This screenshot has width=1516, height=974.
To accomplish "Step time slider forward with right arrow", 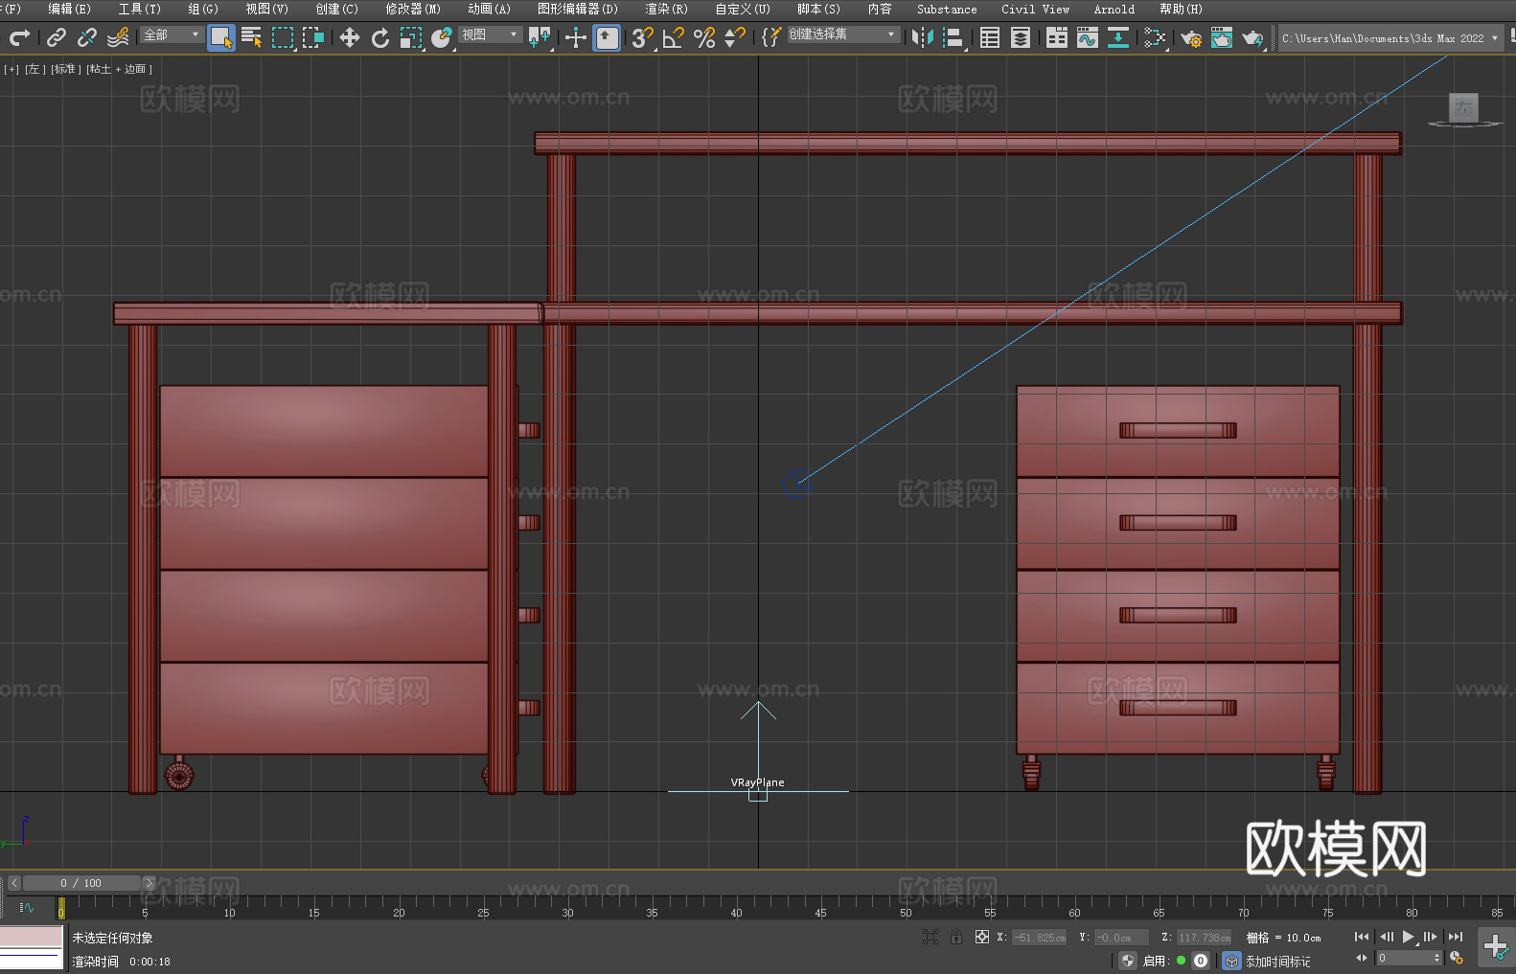I will click(149, 883).
